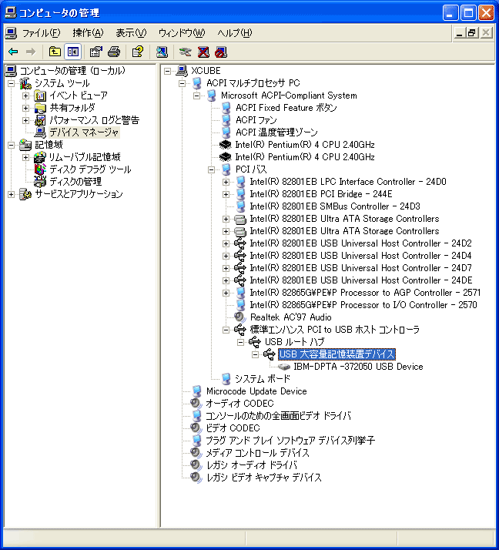Click the Disable device toolbar icon
Image resolution: width=499 pixels, height=550 pixels.
[221, 52]
